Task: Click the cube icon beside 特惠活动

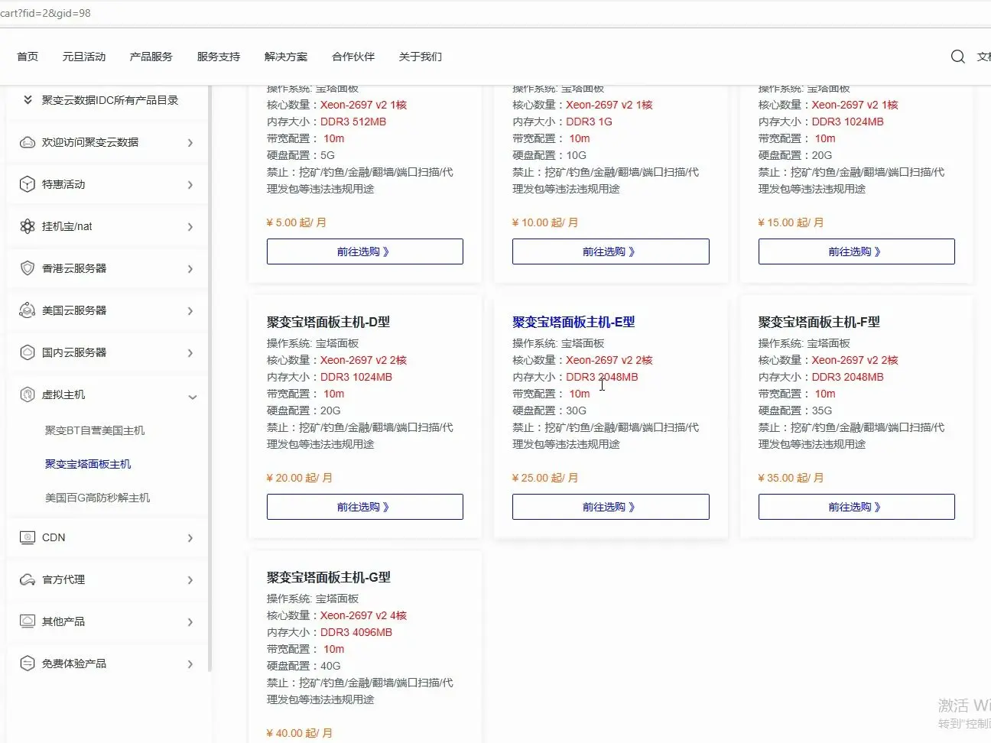Action: click(28, 184)
